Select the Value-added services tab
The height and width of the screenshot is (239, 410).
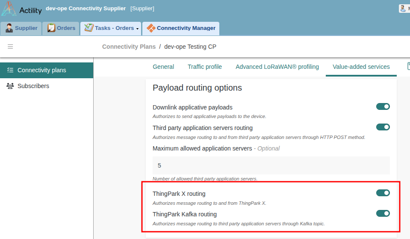361,67
